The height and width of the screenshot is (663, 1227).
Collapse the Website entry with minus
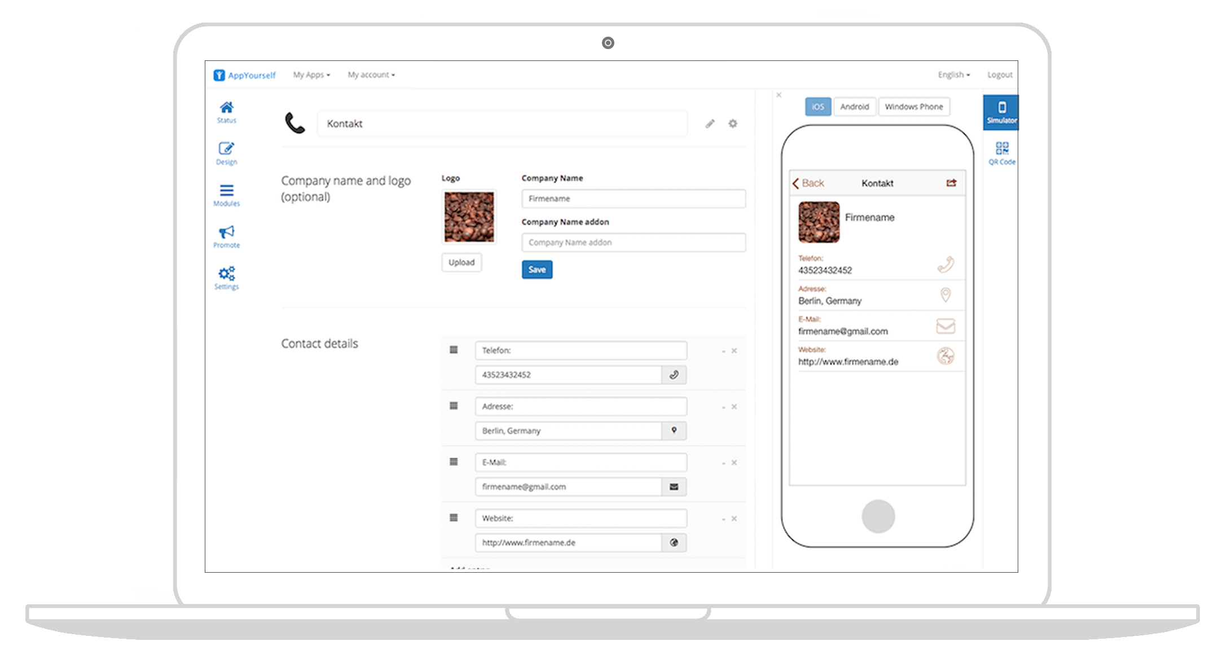(723, 519)
